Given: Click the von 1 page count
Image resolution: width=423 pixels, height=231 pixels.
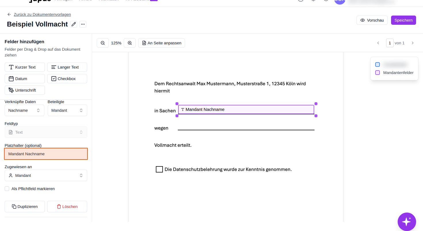Looking at the screenshot, I should [400, 43].
